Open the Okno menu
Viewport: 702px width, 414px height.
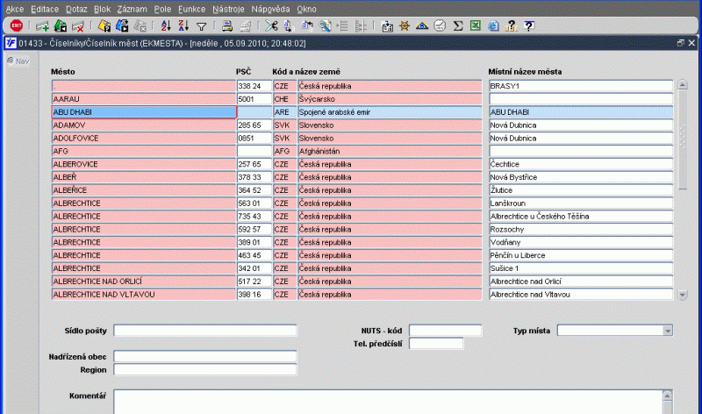coord(306,9)
